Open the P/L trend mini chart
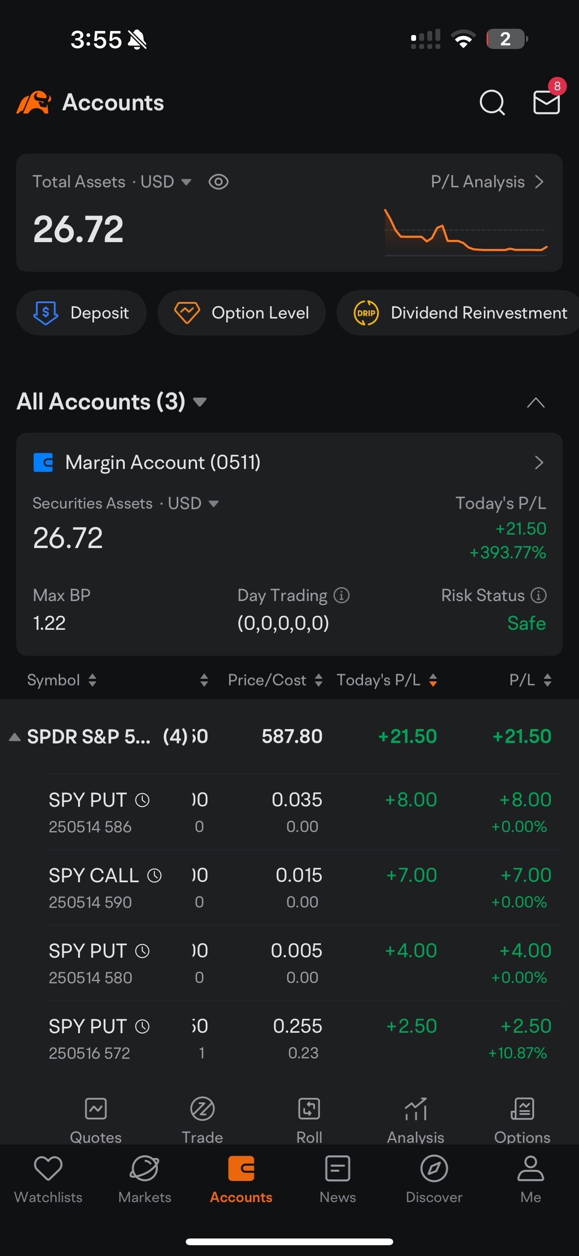 (x=465, y=233)
